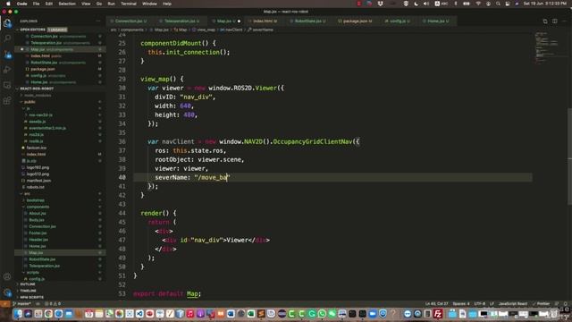572x322 pixels.
Task: Click the UTF-8 encoding status item
Action: coord(479,304)
